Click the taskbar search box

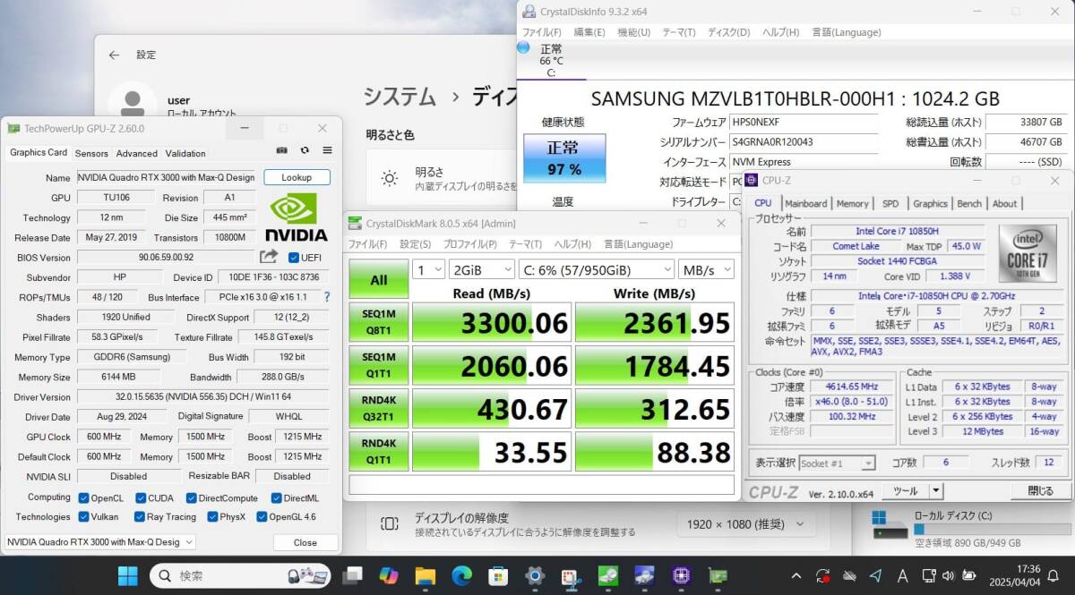point(240,574)
